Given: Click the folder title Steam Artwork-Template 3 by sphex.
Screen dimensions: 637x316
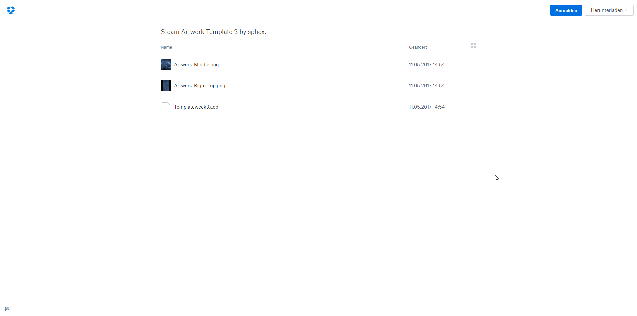Looking at the screenshot, I should point(213,32).
